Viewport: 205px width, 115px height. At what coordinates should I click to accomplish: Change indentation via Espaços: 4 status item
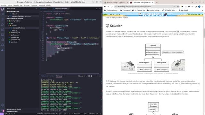[59, 114]
